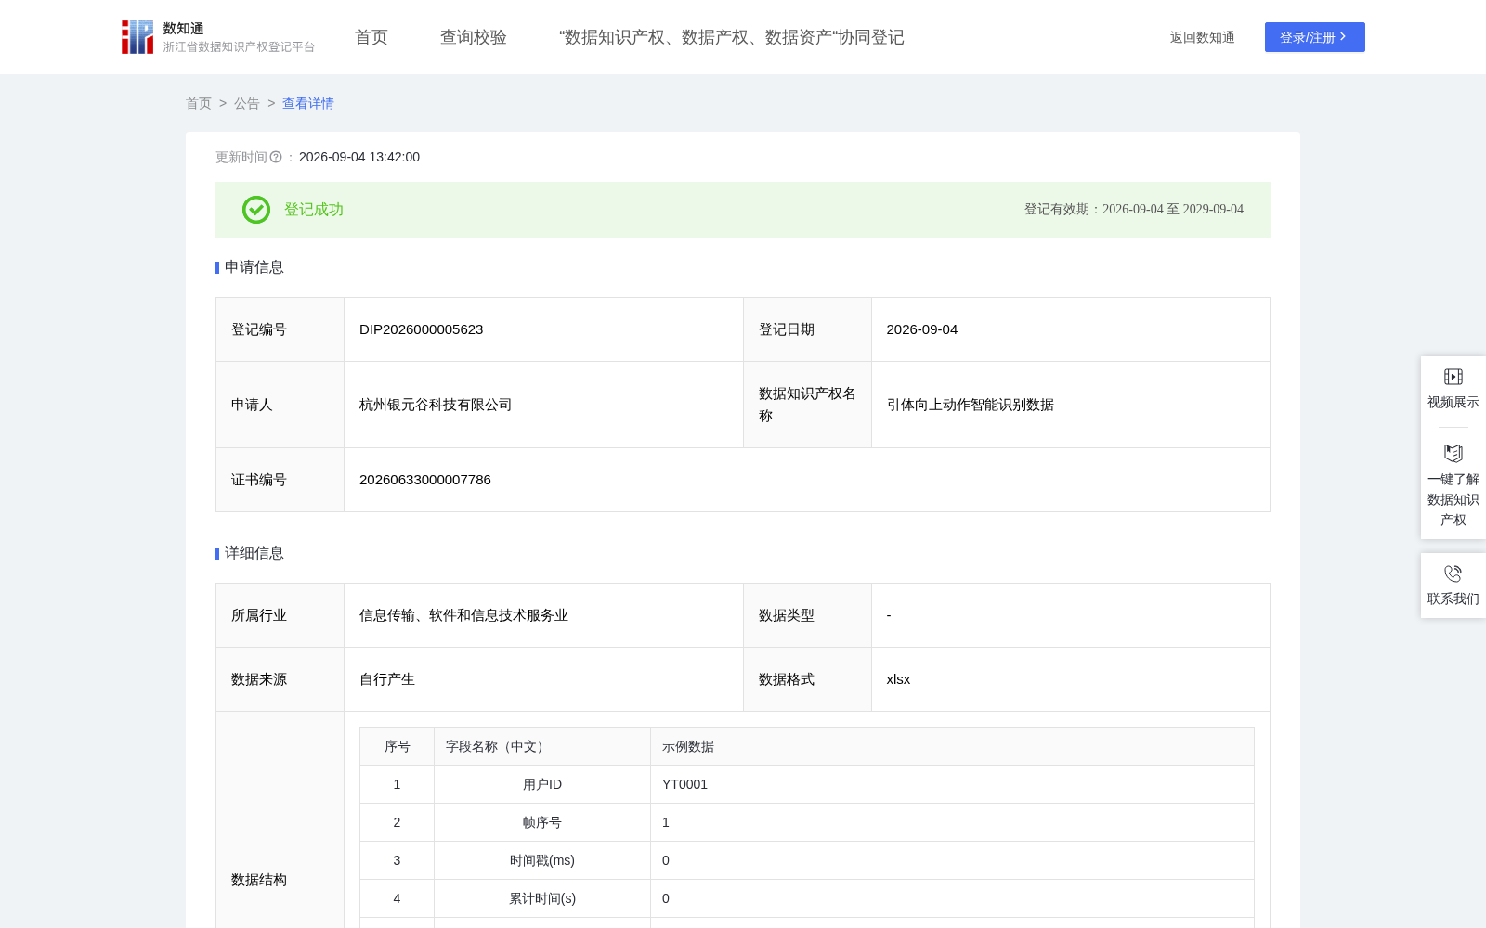The image size is (1486, 928).
Task: Open the 视频展示 video icon
Action: pos(1453,377)
